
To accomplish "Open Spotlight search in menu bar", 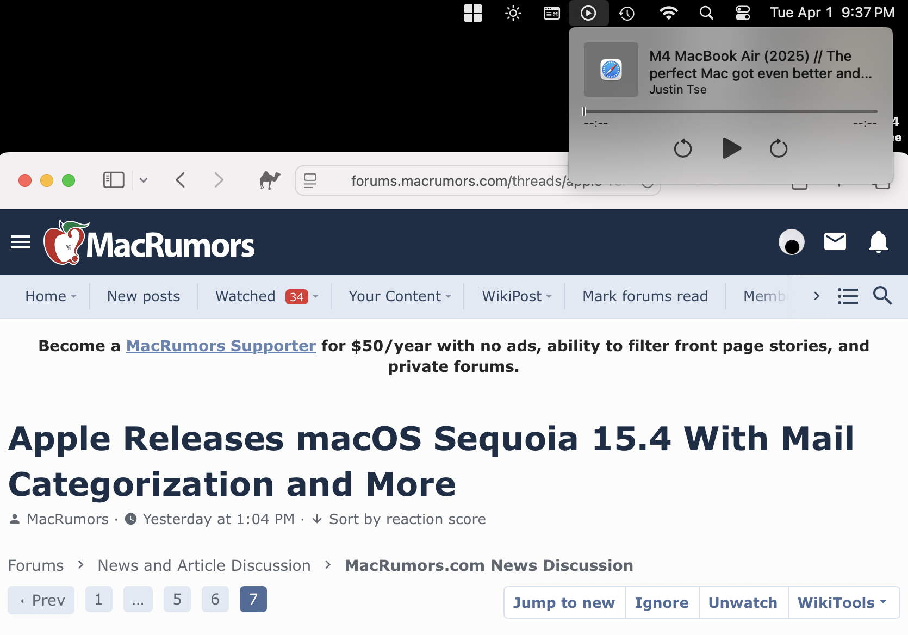I will (706, 13).
